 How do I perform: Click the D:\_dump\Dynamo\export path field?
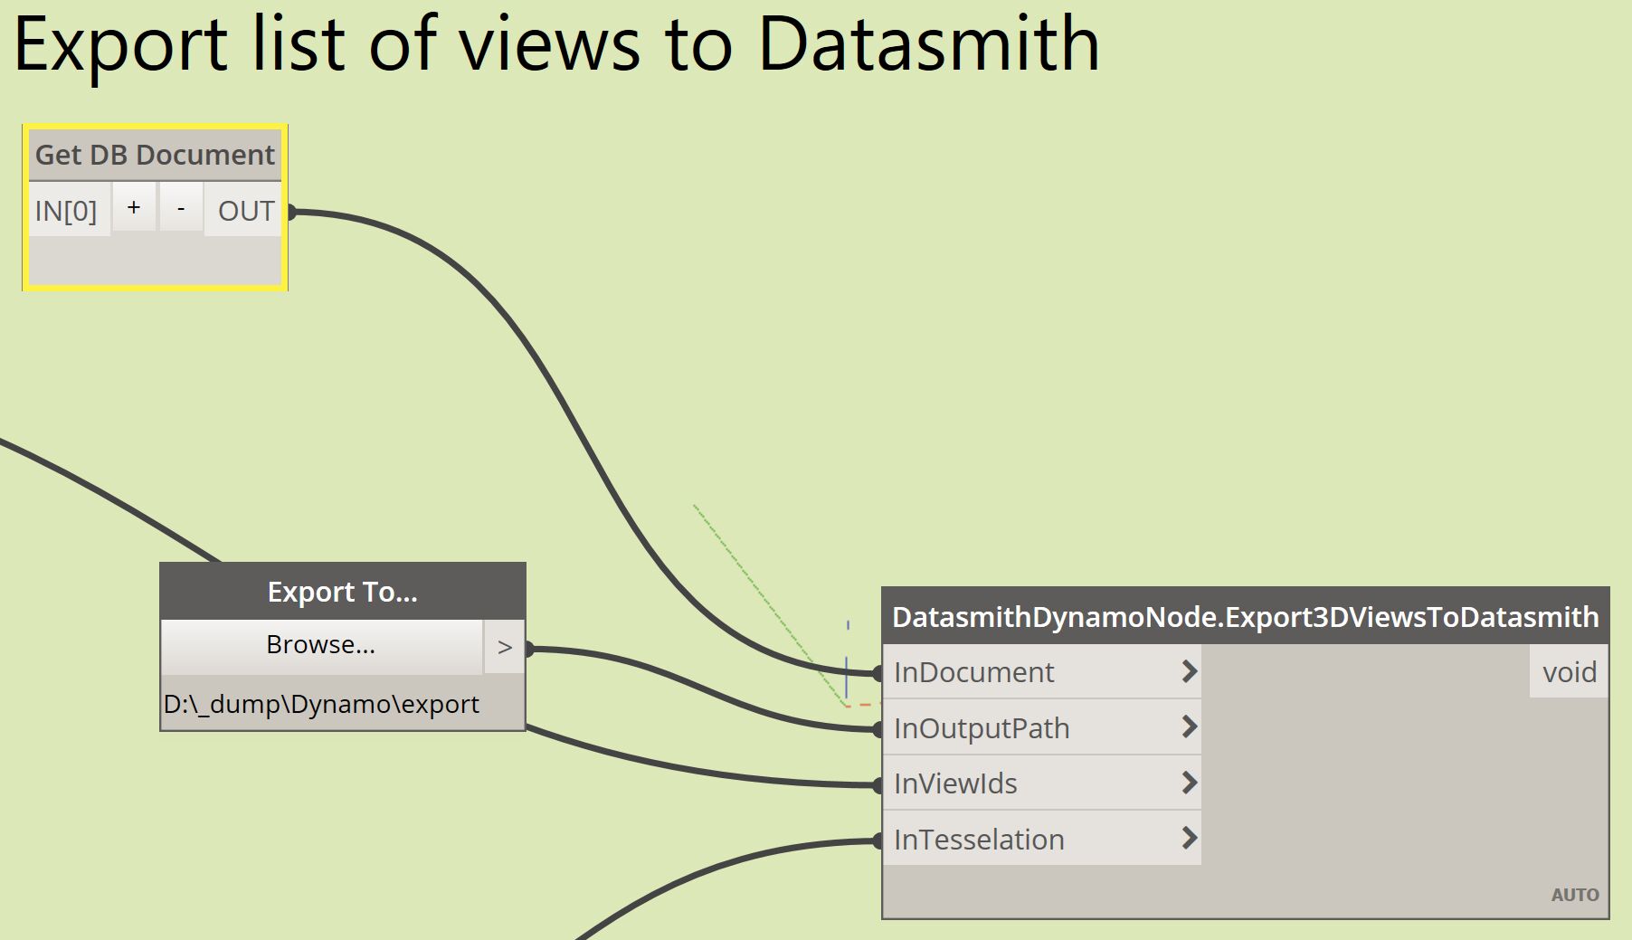(320, 704)
